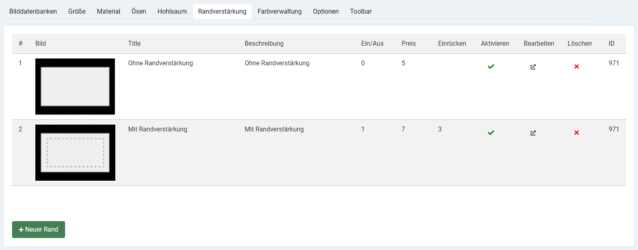Toggle activation checkmark for Ohne Randverstärkung
This screenshot has width=638, height=250.
coord(491,67)
